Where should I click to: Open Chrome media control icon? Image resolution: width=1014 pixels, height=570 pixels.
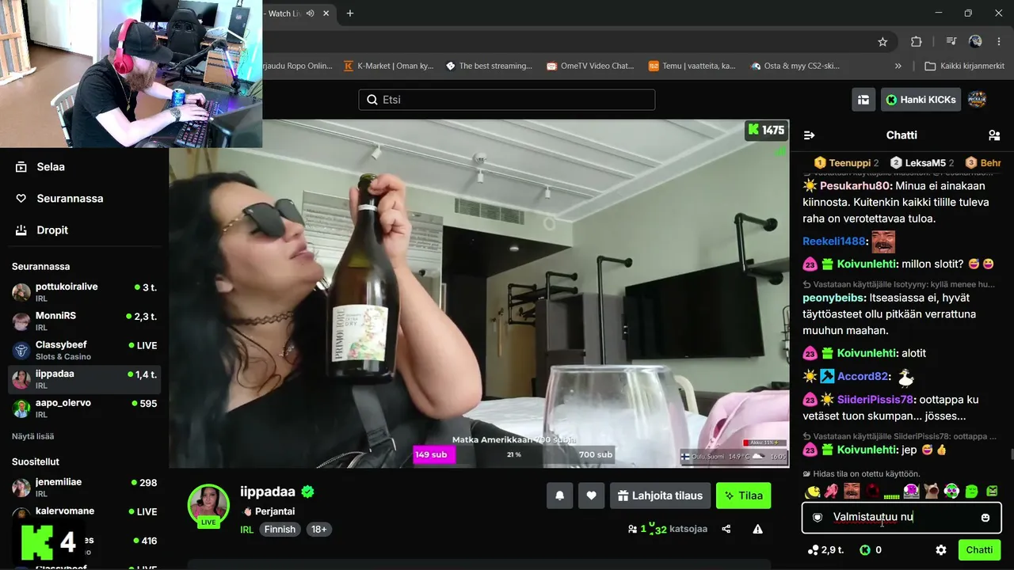[951, 42]
